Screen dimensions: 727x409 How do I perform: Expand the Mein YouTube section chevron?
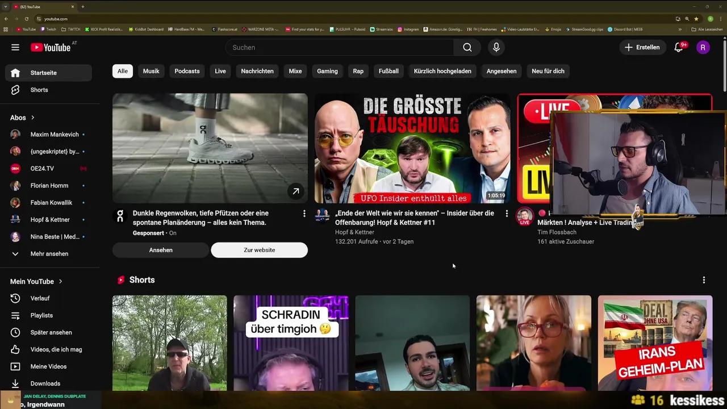pos(60,281)
